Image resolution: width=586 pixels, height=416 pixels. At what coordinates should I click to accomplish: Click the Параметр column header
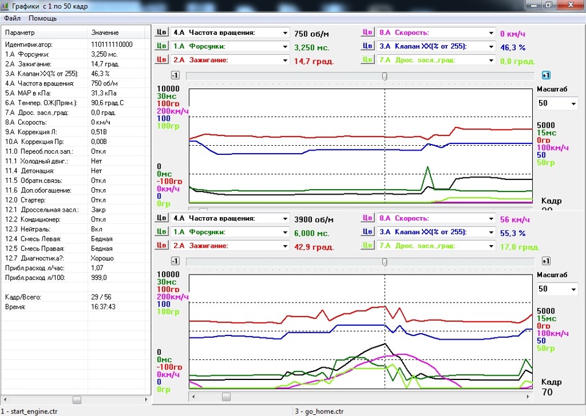[x=45, y=32]
